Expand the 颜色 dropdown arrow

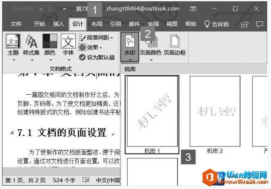(50, 60)
